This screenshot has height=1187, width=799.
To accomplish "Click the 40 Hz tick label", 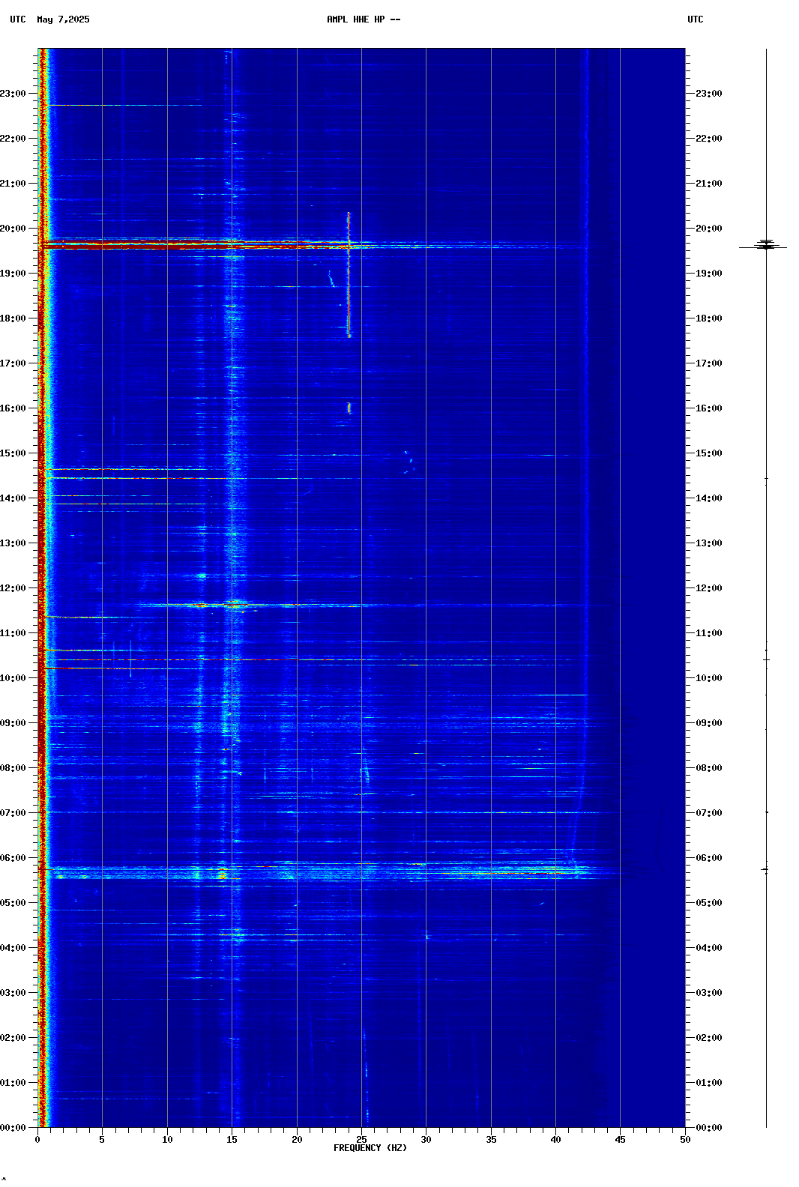I will point(555,1140).
